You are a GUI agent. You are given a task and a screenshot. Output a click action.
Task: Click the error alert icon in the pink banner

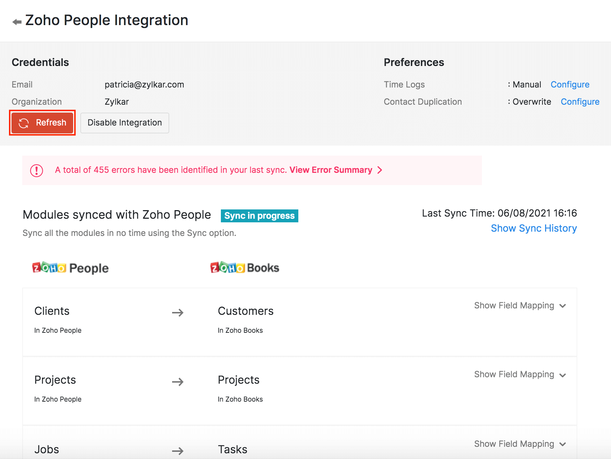pyautogui.click(x=36, y=170)
